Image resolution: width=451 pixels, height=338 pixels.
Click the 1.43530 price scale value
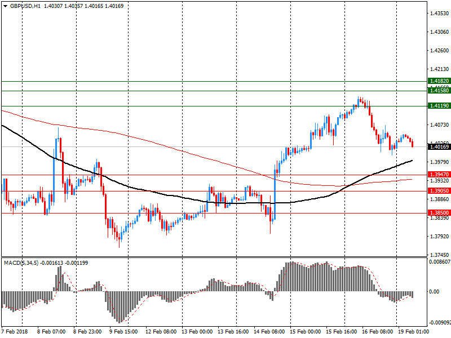pyautogui.click(x=439, y=13)
